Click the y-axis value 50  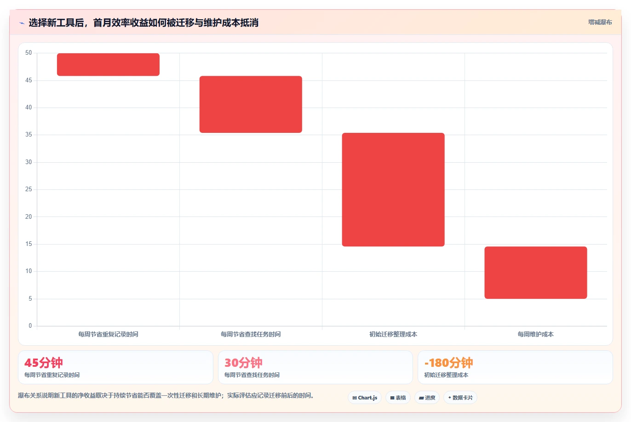pos(29,53)
